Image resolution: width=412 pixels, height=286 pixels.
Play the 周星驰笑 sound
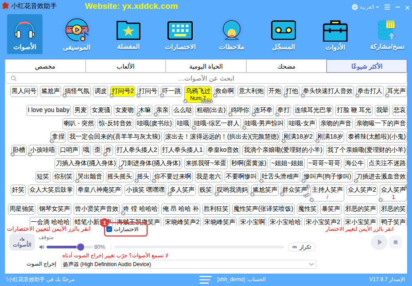coord(22,209)
